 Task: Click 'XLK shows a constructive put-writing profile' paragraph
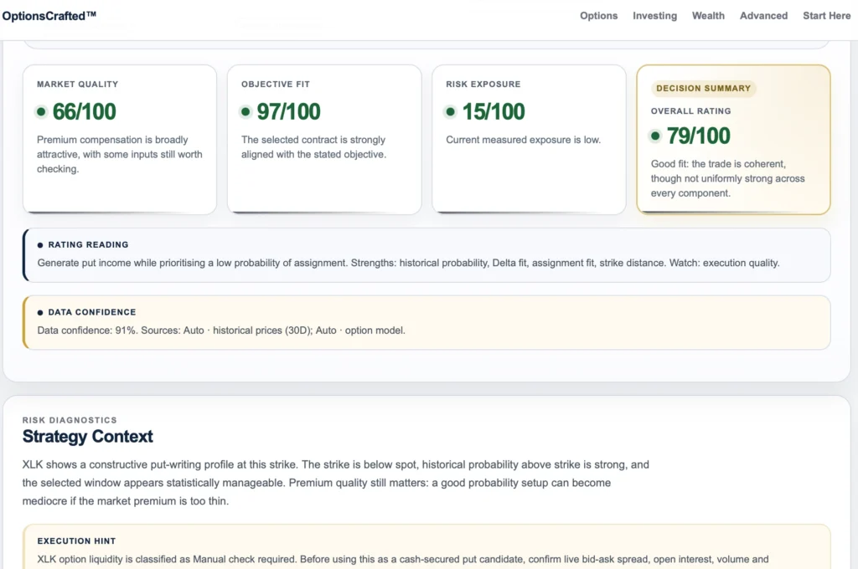coord(335,483)
